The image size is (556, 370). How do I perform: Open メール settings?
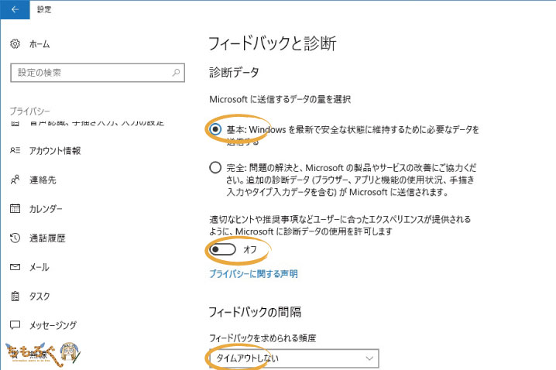click(x=39, y=267)
